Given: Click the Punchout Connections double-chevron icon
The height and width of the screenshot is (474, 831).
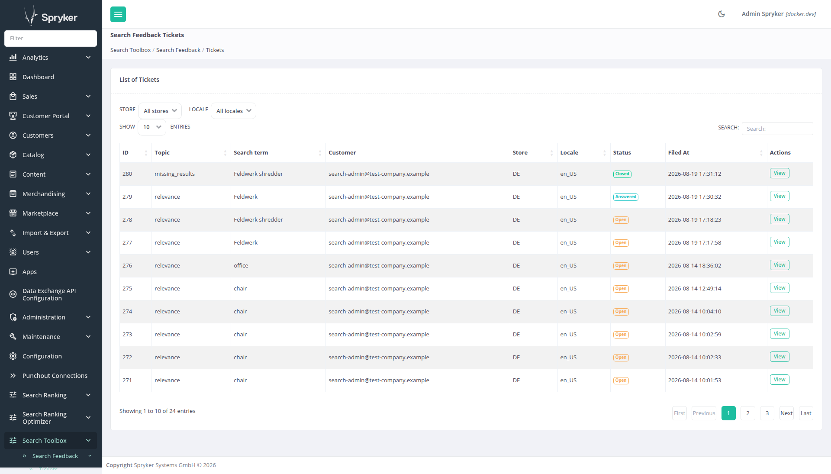Looking at the screenshot, I should (x=13, y=375).
